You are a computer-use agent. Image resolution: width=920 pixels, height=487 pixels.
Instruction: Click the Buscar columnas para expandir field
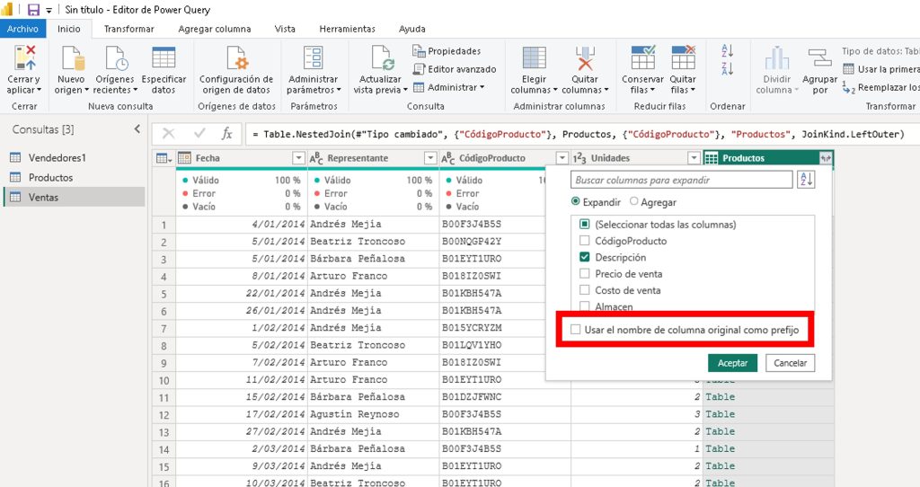click(x=681, y=180)
